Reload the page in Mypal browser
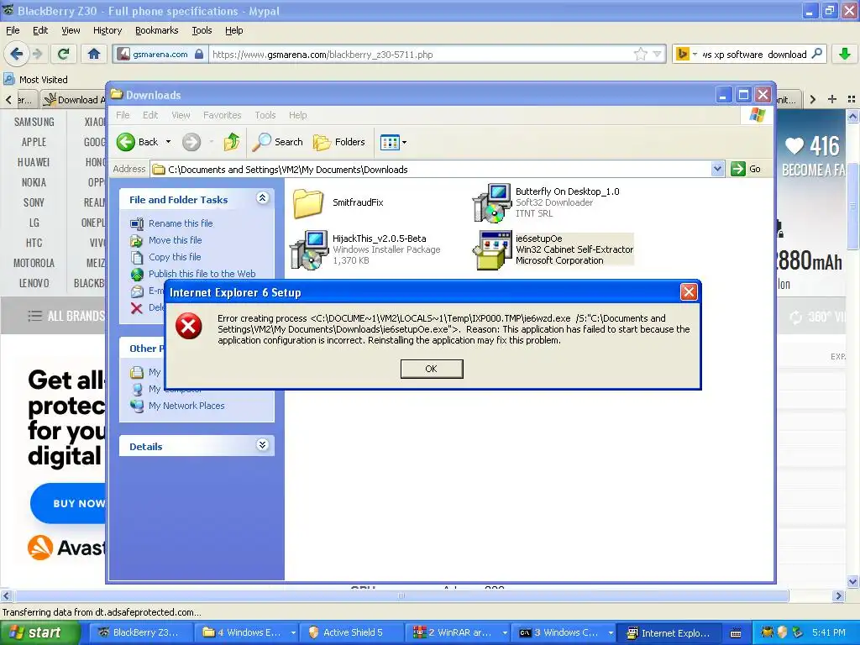 pyautogui.click(x=64, y=54)
